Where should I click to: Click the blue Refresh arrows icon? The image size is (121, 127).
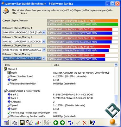[70, 123]
